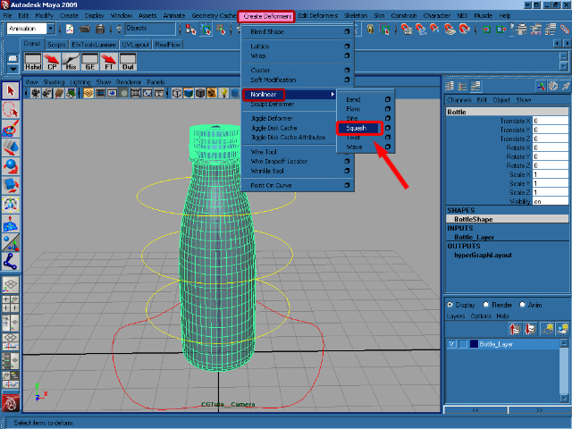Click the Hshd shelf button
Screen dimensions: 572x429
(x=33, y=63)
